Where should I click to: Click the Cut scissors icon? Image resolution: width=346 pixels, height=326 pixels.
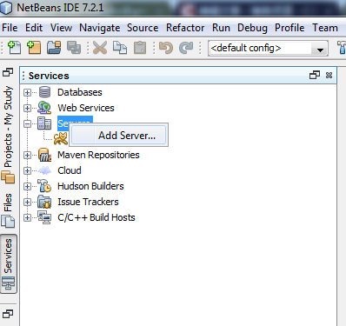pyautogui.click(x=100, y=48)
